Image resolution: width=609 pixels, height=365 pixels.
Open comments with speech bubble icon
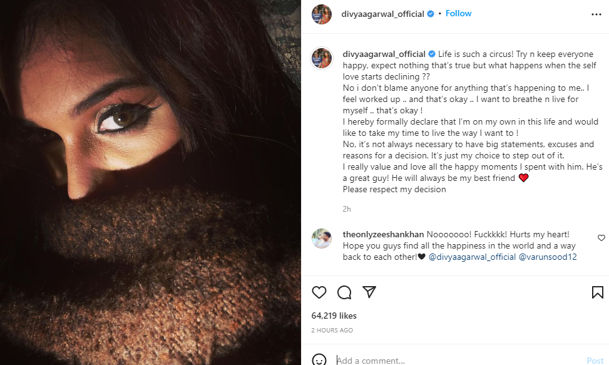(x=344, y=292)
